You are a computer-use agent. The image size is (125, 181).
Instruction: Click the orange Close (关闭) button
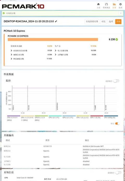point(118,22)
